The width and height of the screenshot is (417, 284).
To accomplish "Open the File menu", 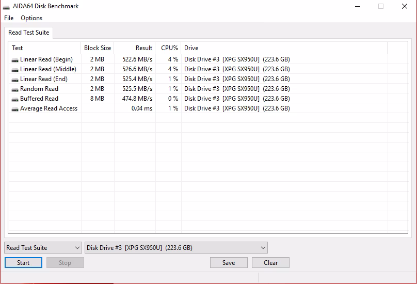I will pyautogui.click(x=9, y=18).
